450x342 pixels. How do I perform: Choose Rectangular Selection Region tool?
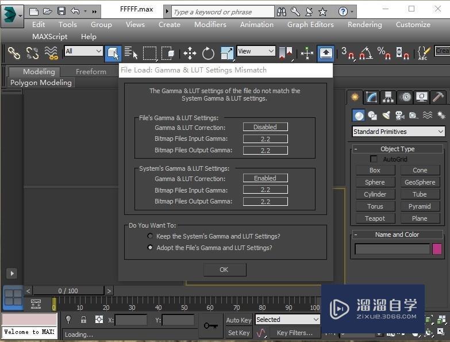coord(150,53)
